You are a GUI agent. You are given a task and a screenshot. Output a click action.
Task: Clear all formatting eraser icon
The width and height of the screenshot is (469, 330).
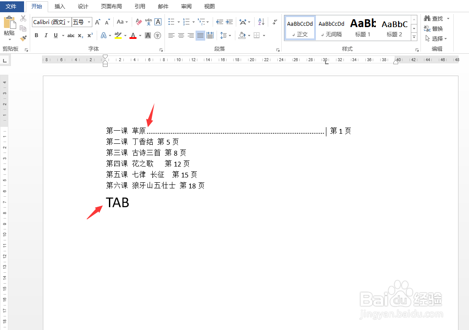coord(139,22)
